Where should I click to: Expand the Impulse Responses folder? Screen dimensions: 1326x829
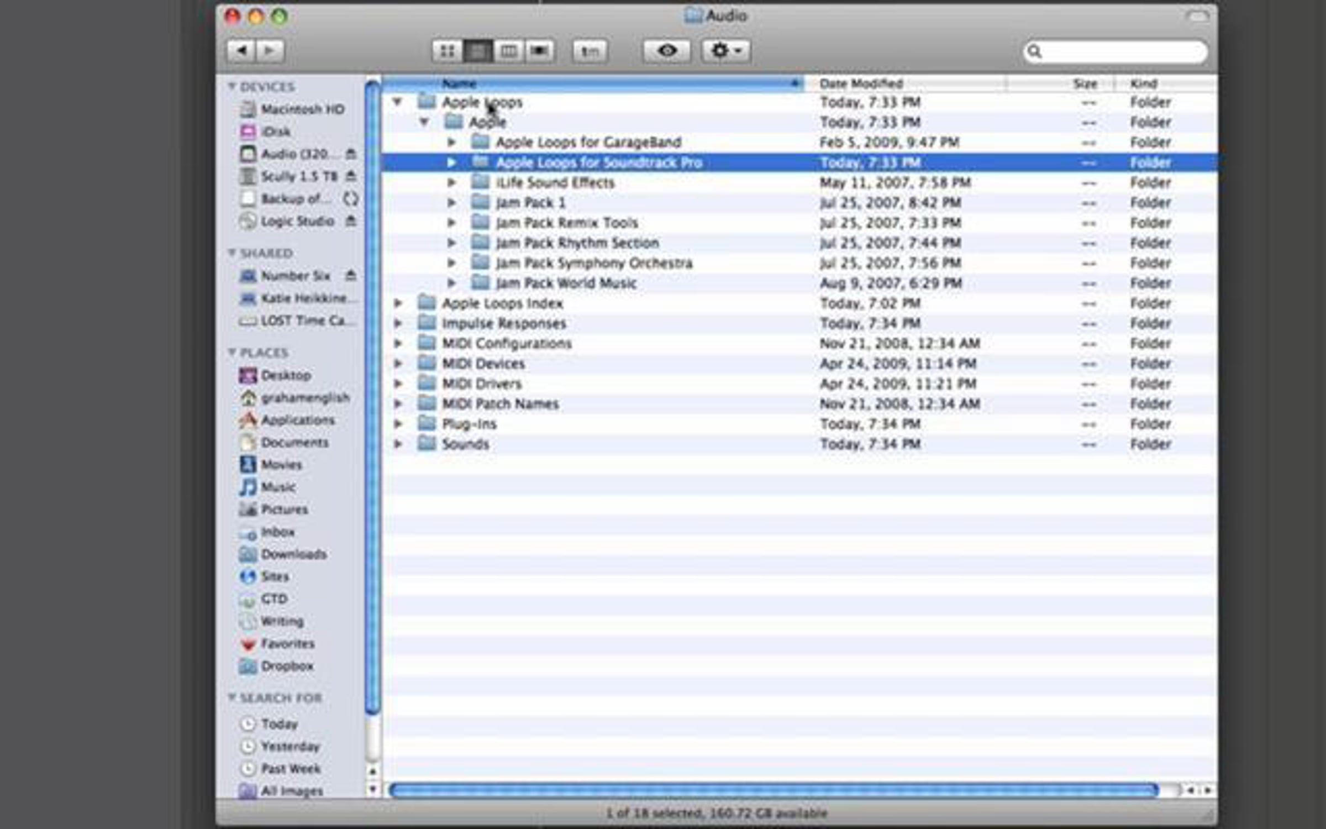[397, 323]
